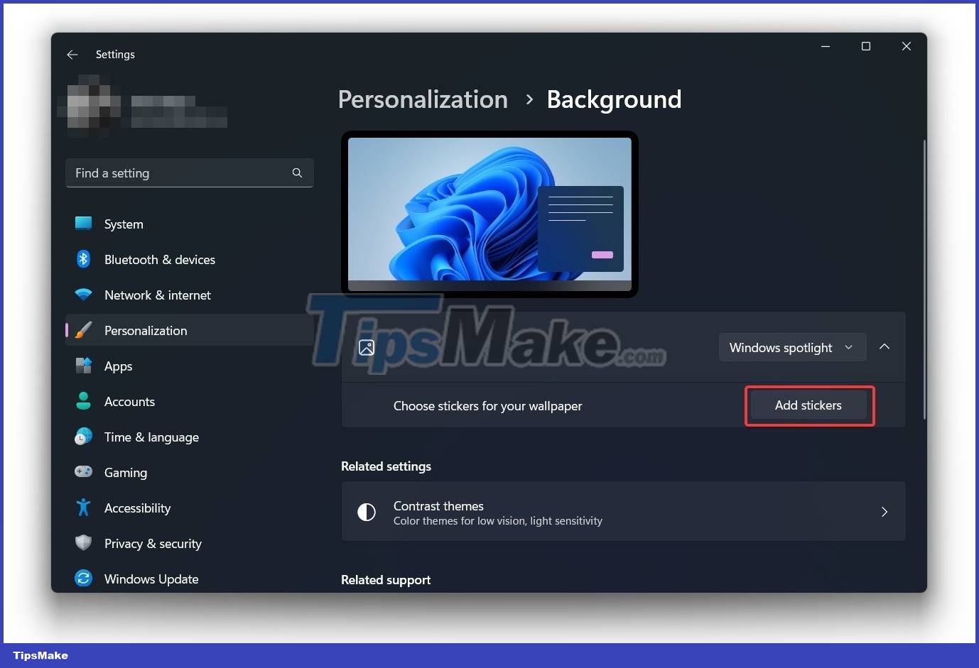979x668 pixels.
Task: Minimize the Settings window
Action: [x=826, y=46]
